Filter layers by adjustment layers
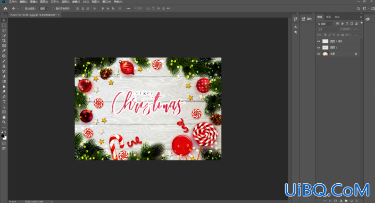The width and height of the screenshot is (375, 203). pyautogui.click(x=342, y=23)
